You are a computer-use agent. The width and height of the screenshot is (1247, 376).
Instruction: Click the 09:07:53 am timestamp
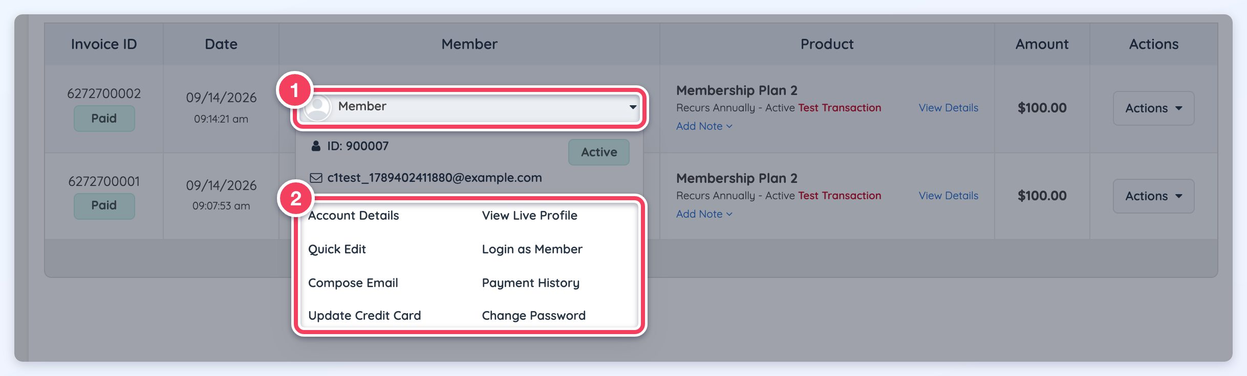coord(221,206)
